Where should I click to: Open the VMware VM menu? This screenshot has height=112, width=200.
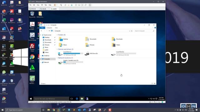click(x=42, y=5)
